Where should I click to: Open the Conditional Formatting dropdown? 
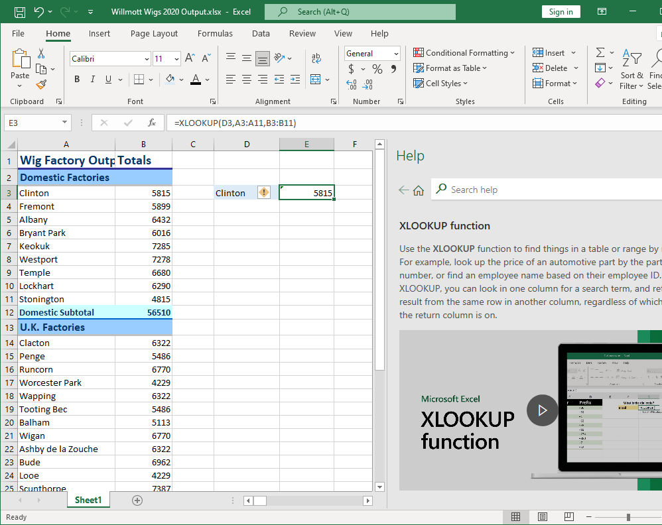(x=464, y=53)
